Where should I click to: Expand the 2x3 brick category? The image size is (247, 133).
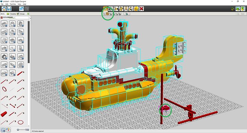(x=4, y=24)
